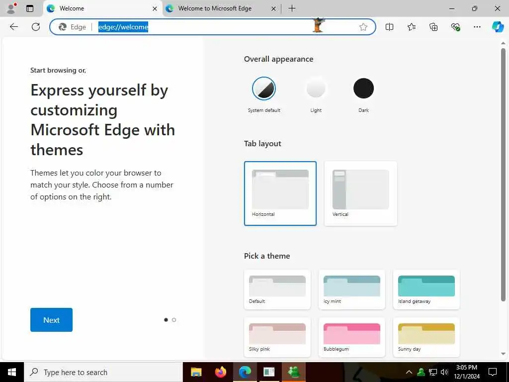Viewport: 509px width, 382px height.
Task: Select Dark appearance
Action: (363, 89)
